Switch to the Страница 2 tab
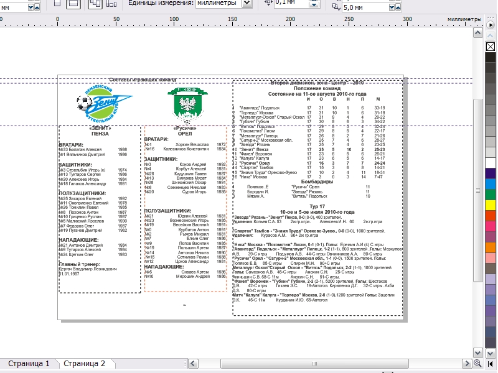Viewport: 498px width, 373px height. pos(85,364)
